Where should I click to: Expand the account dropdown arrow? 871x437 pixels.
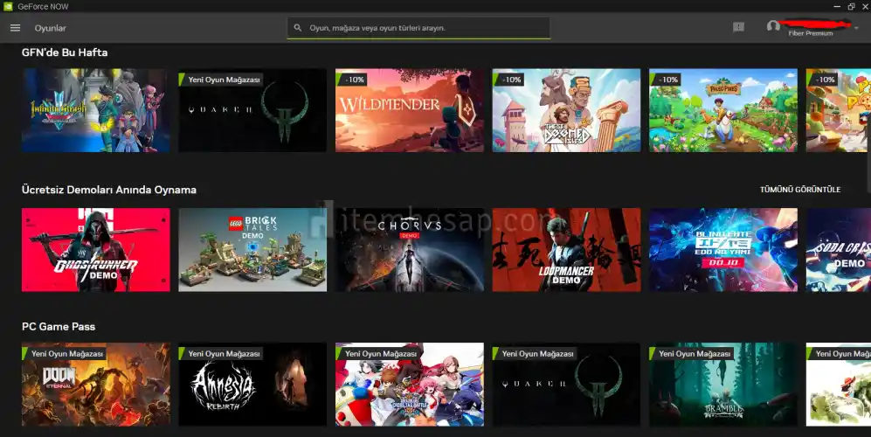(x=856, y=28)
